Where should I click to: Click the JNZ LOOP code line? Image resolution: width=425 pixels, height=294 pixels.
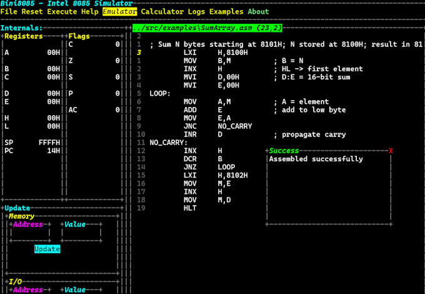tap(209, 167)
